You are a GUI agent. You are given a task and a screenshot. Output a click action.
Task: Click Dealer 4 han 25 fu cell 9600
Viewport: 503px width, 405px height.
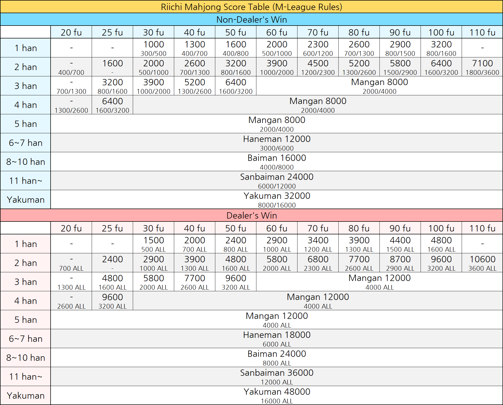pos(112,301)
